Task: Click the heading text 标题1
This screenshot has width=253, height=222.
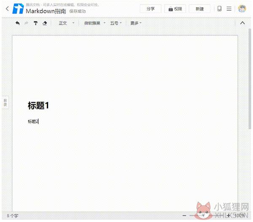Action: pyautogui.click(x=38, y=105)
